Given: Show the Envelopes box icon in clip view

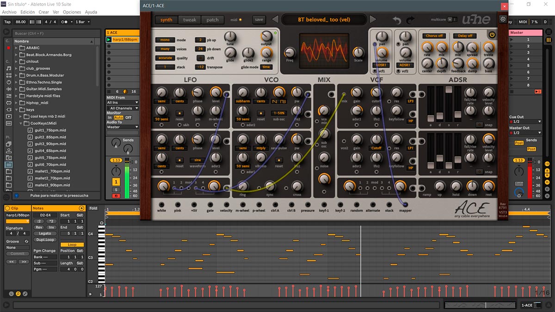Looking at the screenshot, I should pyautogui.click(x=25, y=294).
